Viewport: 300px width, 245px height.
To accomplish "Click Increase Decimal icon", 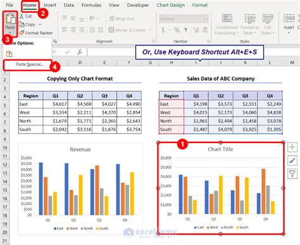I will (x=196, y=30).
